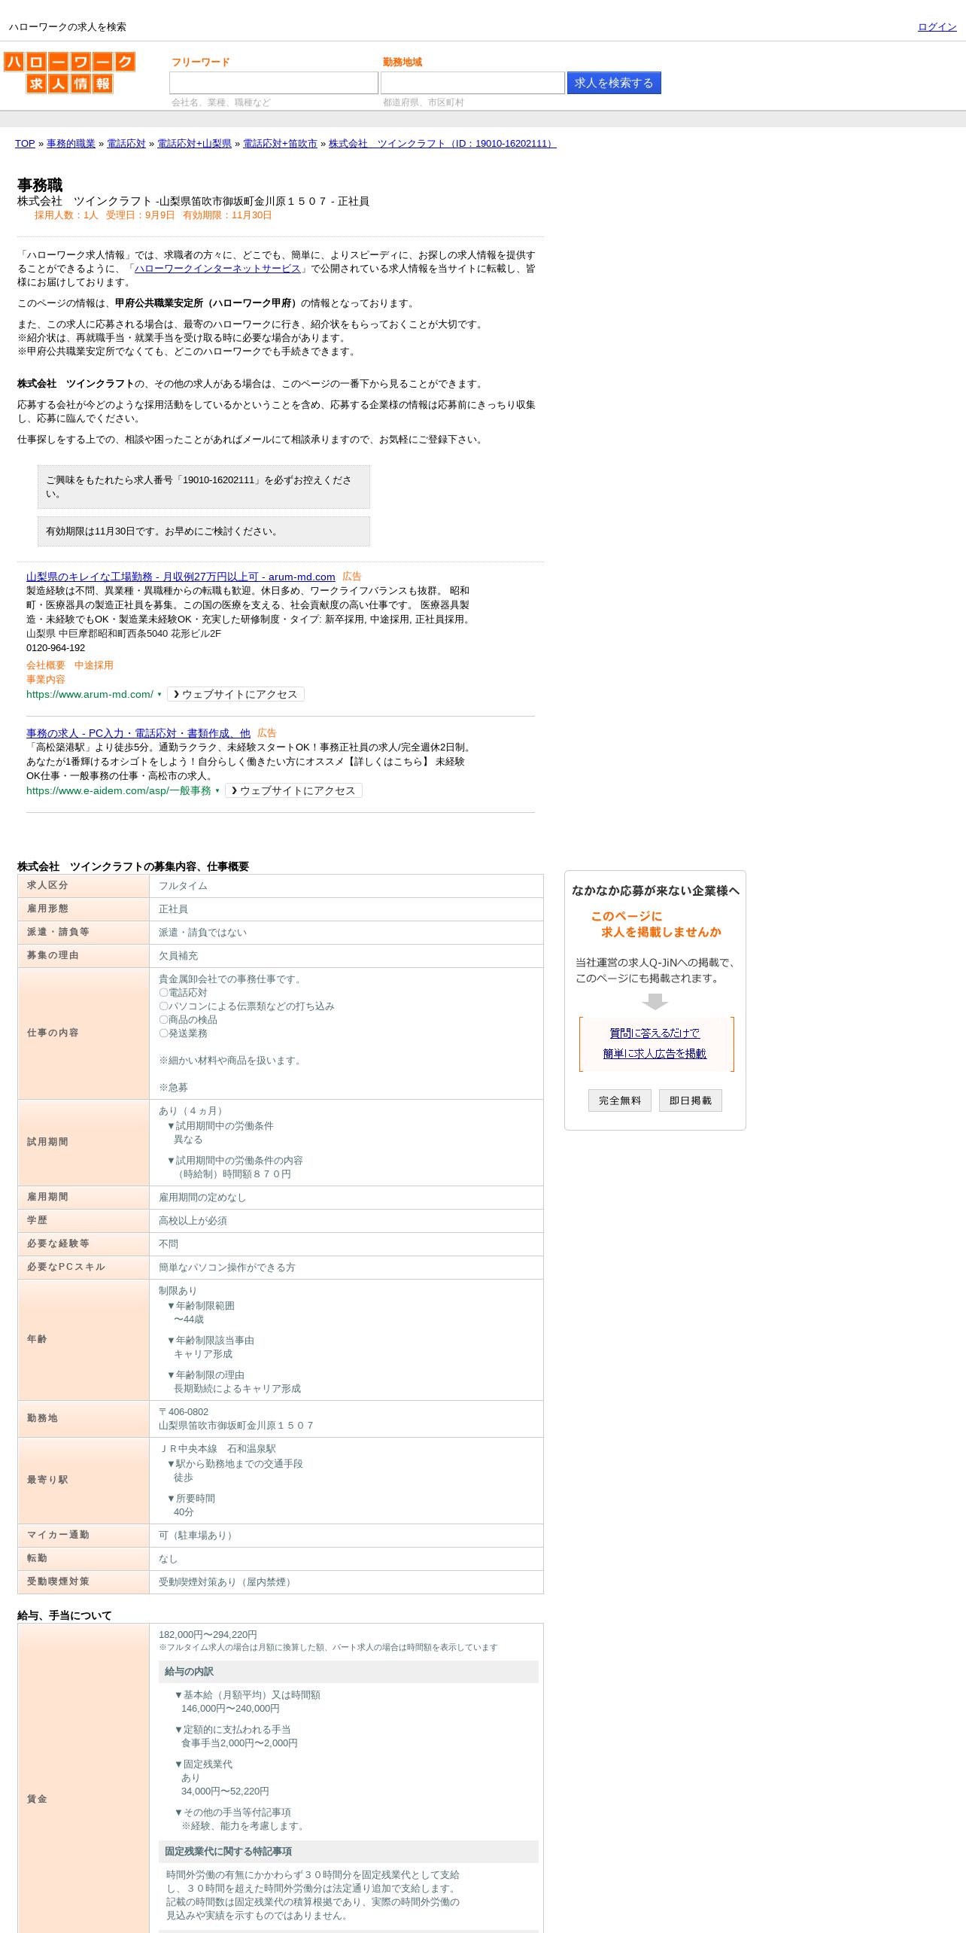Click the 事務職 job title heading

coord(40,185)
